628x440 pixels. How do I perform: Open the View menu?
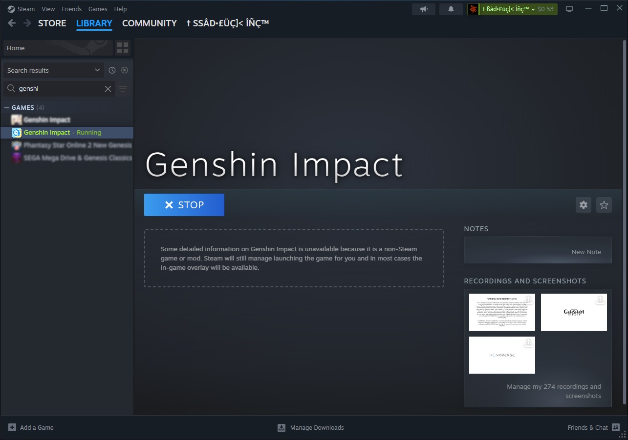pyautogui.click(x=48, y=9)
